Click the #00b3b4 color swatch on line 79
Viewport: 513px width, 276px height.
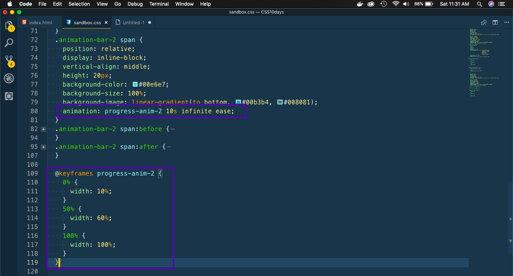click(x=238, y=102)
